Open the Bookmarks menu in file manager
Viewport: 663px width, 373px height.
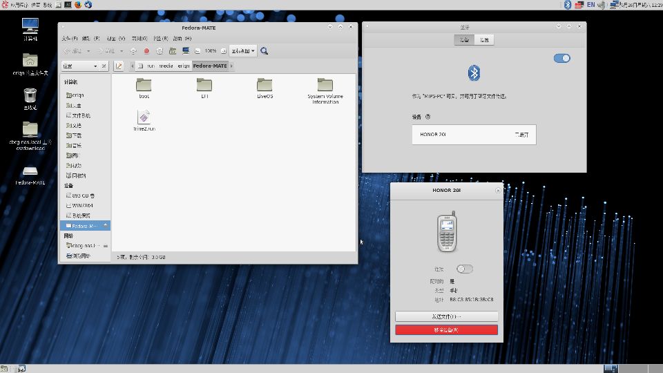point(161,39)
